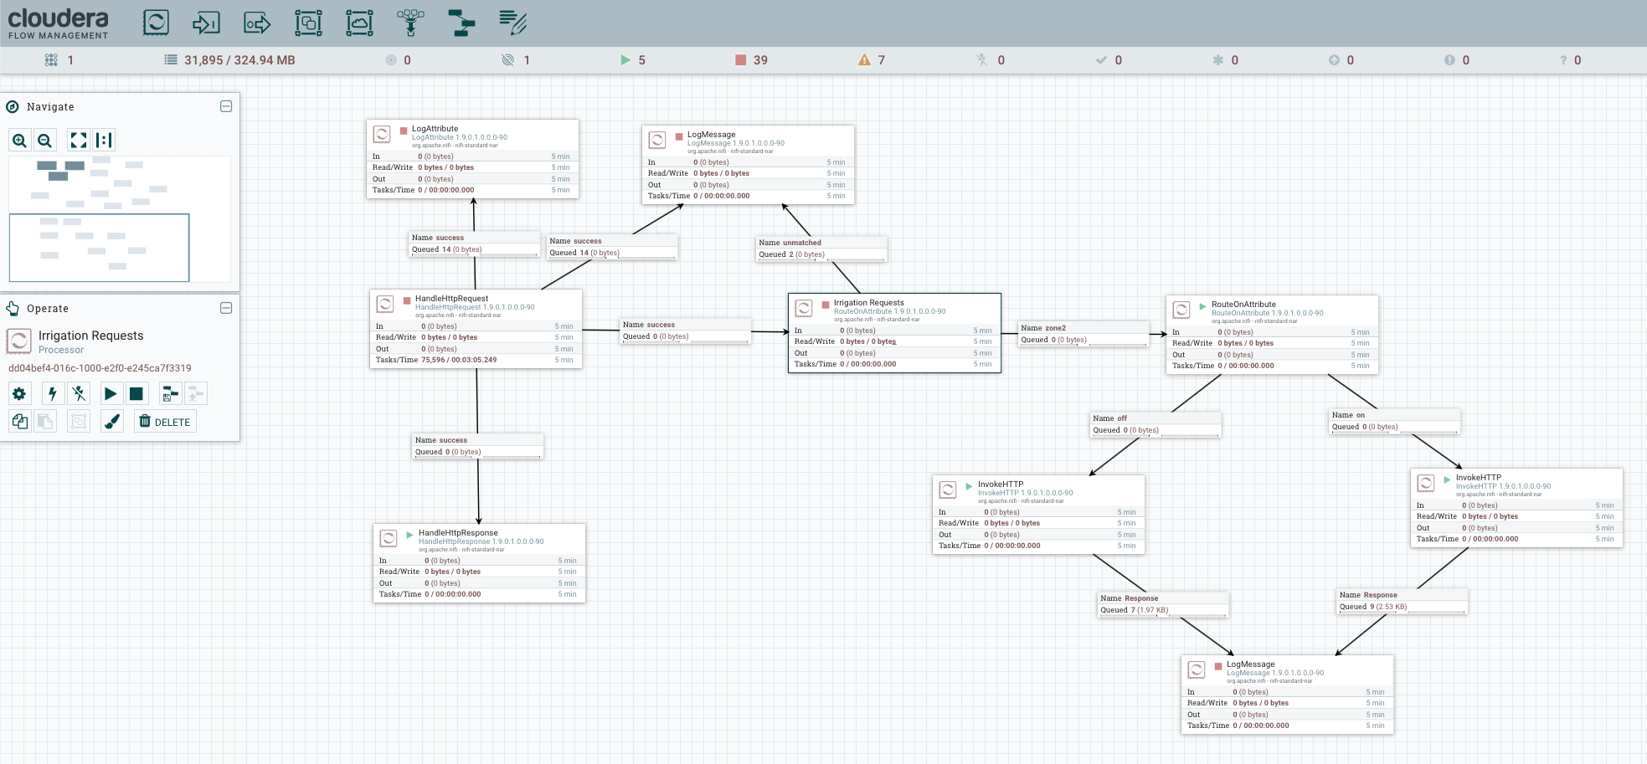Click the zoom in magnifier button
1647x764 pixels.
click(20, 141)
